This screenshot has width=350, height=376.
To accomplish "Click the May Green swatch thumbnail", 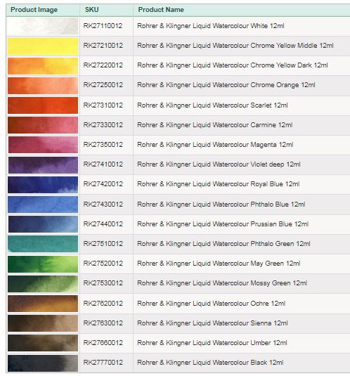I will tap(43, 264).
